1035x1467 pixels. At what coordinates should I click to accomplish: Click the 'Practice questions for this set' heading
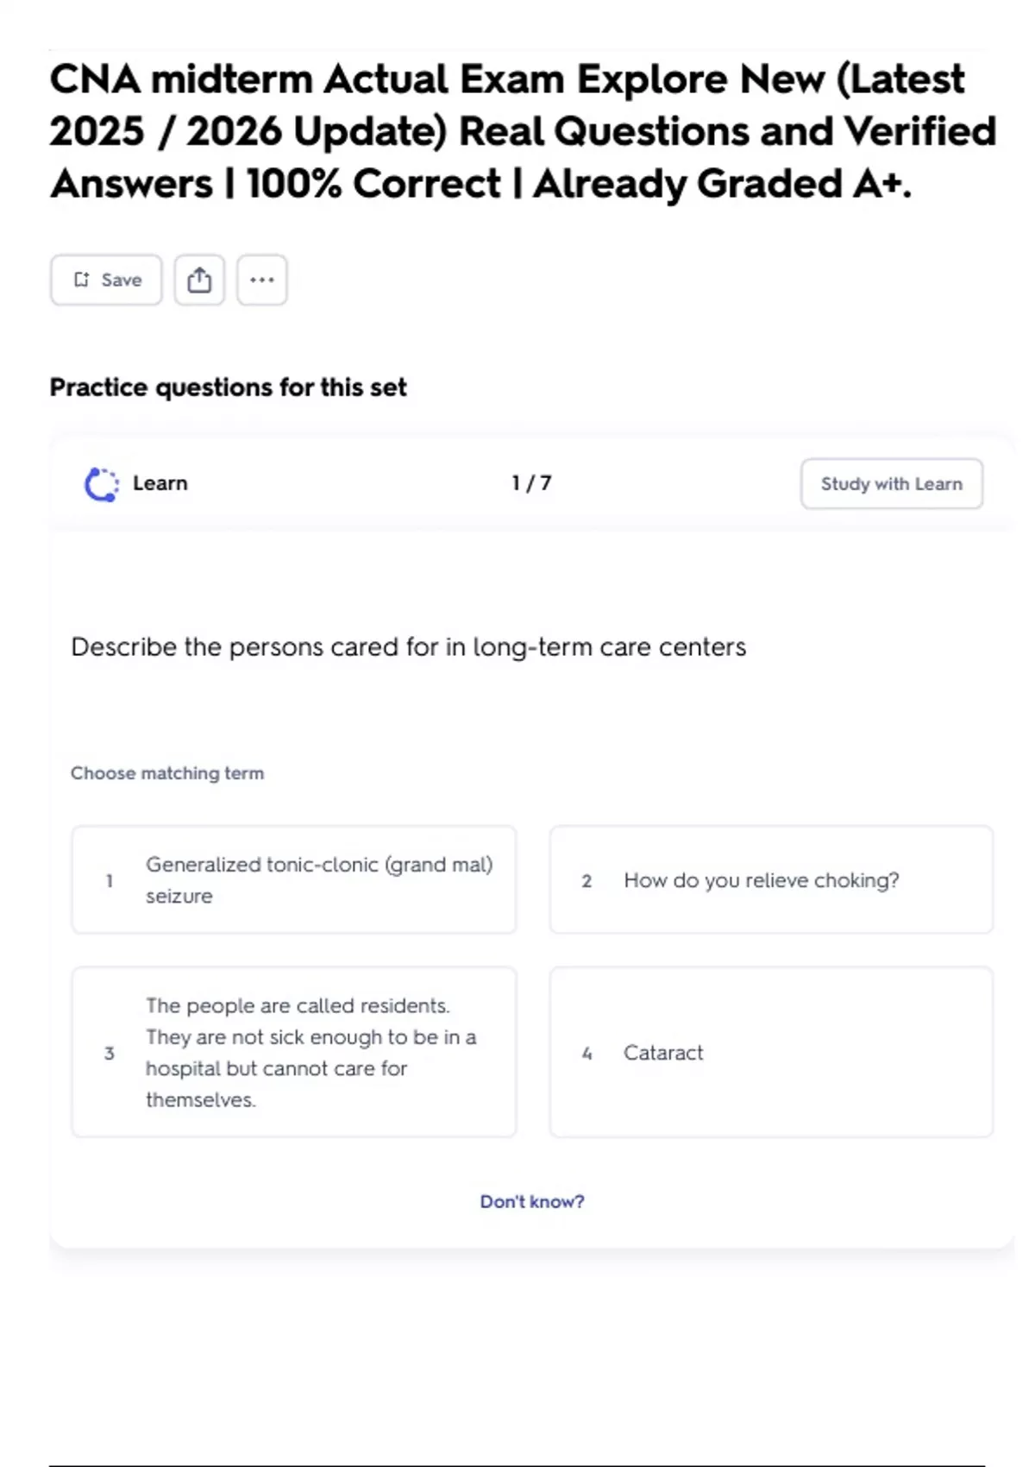click(228, 387)
